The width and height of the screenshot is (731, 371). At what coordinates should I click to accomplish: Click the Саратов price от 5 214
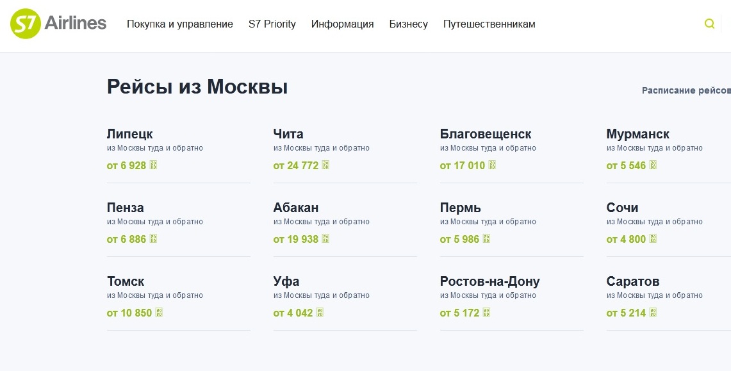[x=627, y=313]
